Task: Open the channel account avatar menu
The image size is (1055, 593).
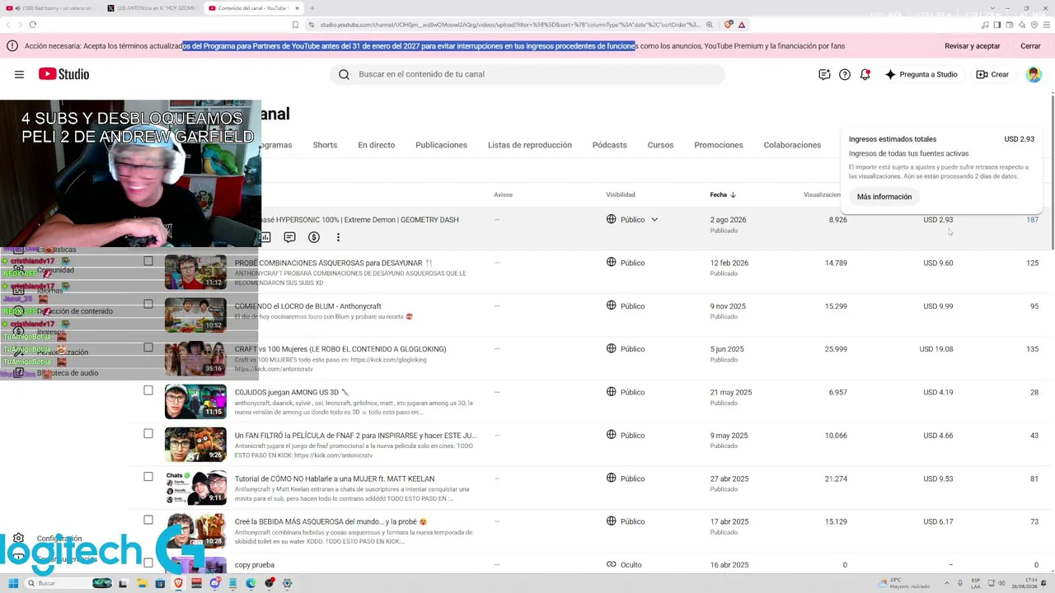Action: [x=1034, y=74]
